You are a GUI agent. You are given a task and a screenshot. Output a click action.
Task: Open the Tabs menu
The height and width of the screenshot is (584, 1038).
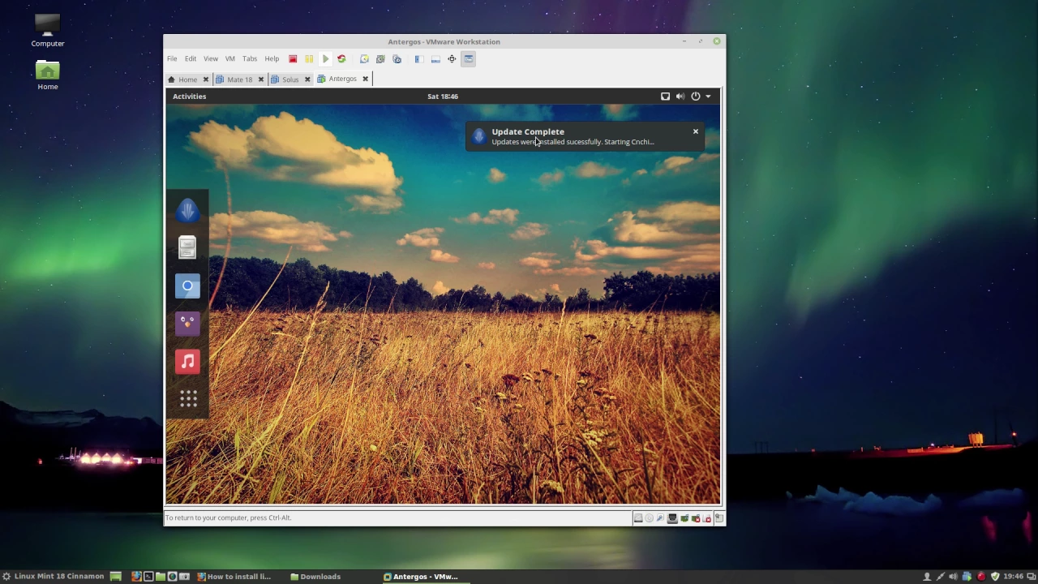(x=250, y=58)
